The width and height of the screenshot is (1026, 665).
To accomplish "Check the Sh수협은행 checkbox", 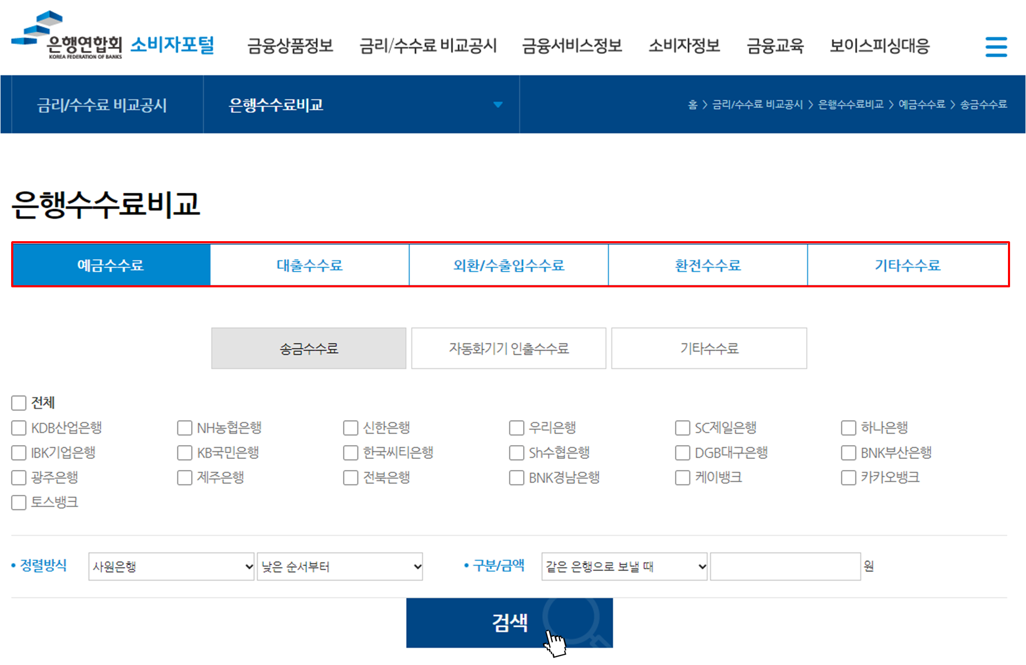I will pos(516,453).
